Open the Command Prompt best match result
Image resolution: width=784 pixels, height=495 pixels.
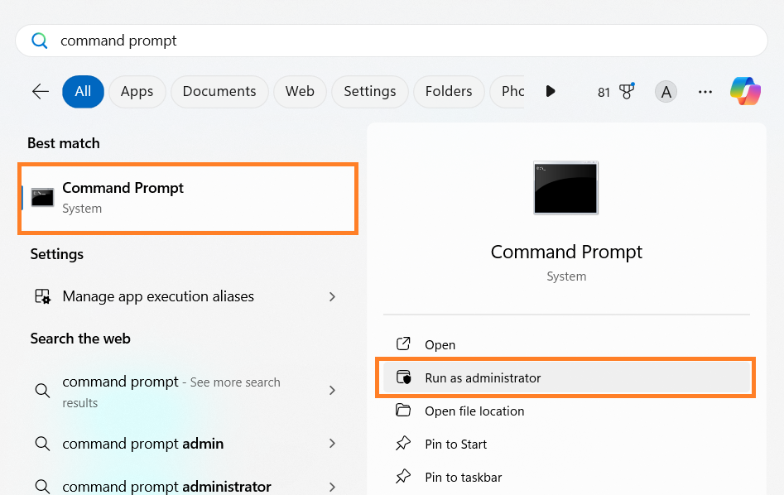coord(189,198)
